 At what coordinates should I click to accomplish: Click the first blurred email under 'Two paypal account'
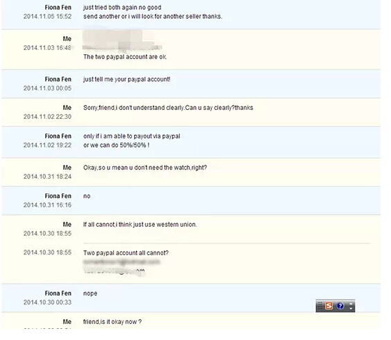(122, 262)
